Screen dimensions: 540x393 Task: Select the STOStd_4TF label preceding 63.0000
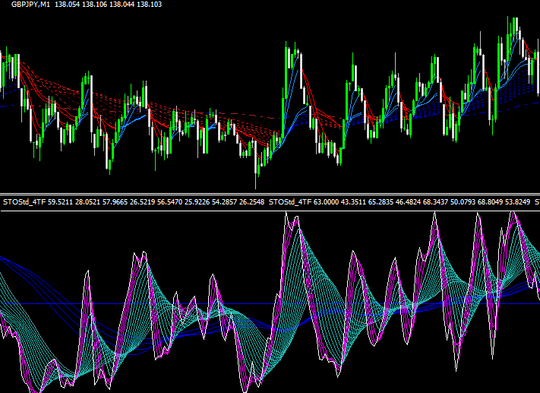[x=292, y=203]
